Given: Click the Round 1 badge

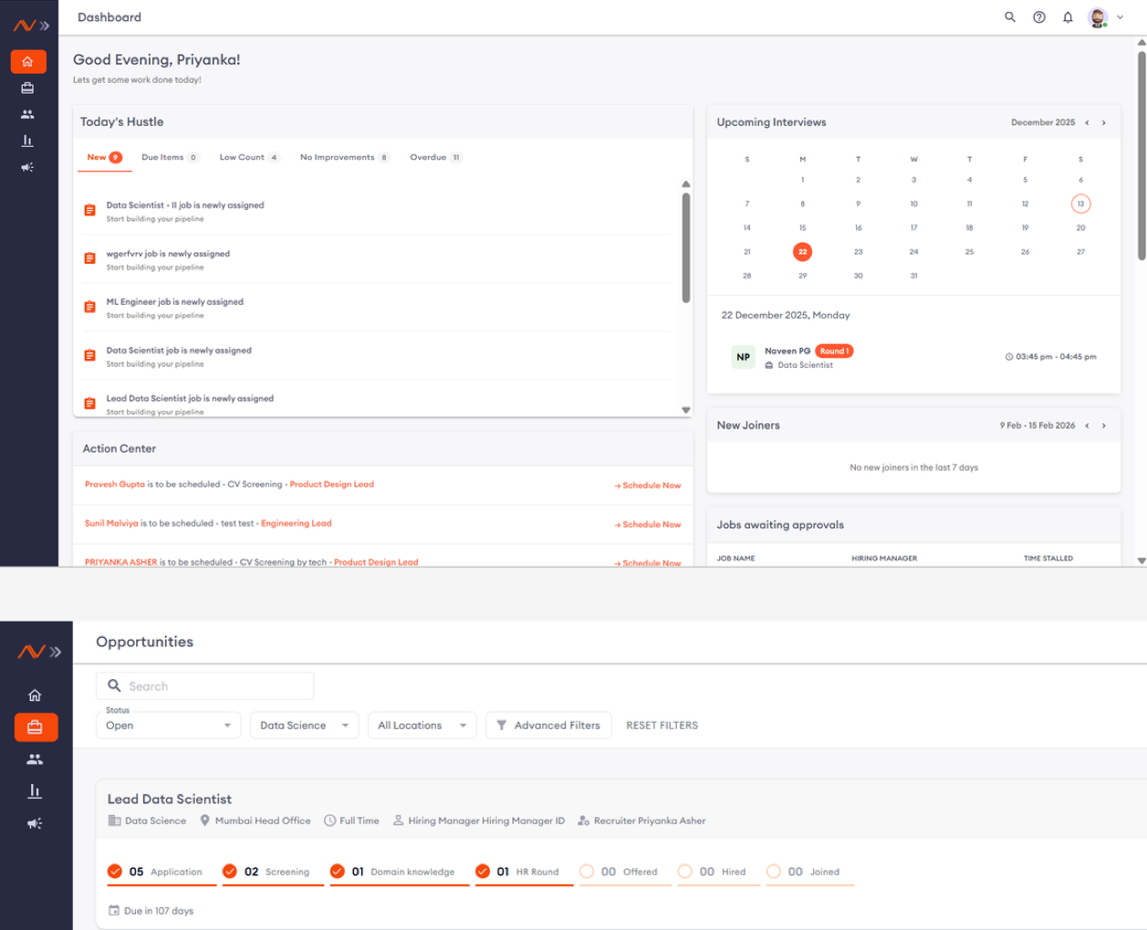Looking at the screenshot, I should point(834,350).
